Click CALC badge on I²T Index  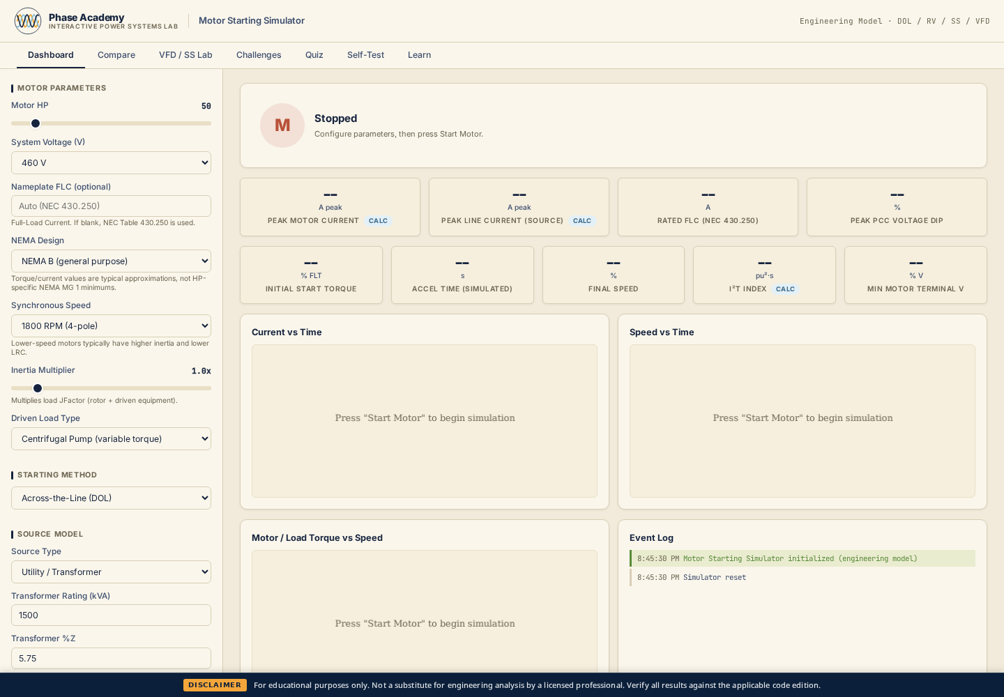click(x=785, y=289)
